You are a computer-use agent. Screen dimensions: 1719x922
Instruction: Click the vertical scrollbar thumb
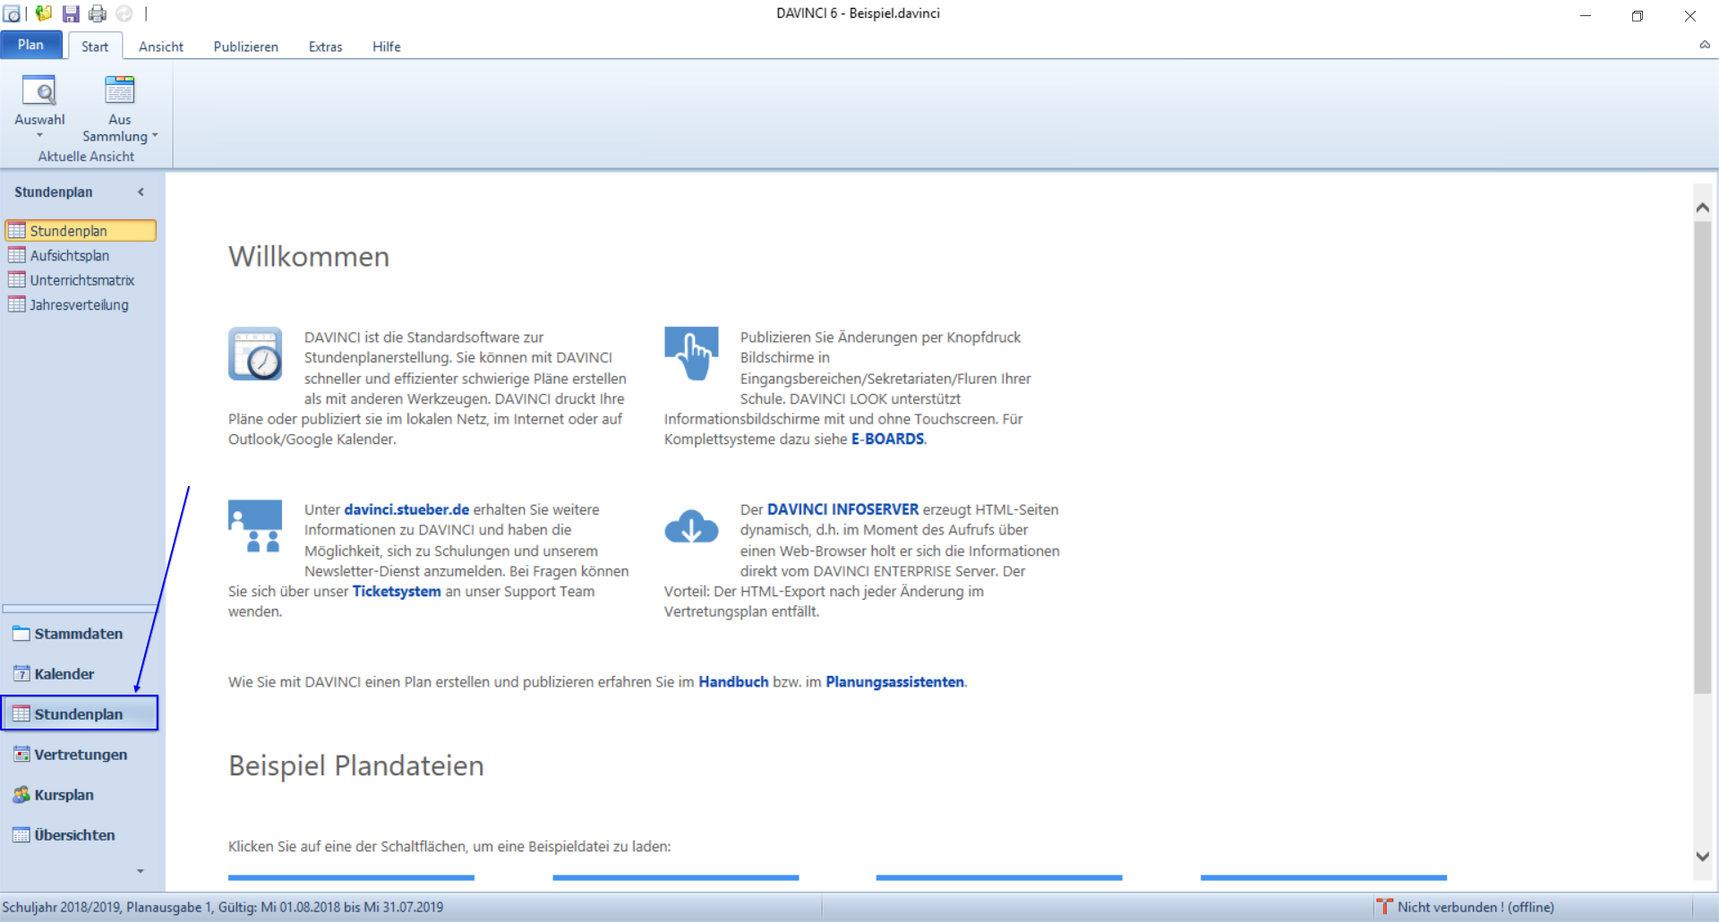(x=1703, y=457)
